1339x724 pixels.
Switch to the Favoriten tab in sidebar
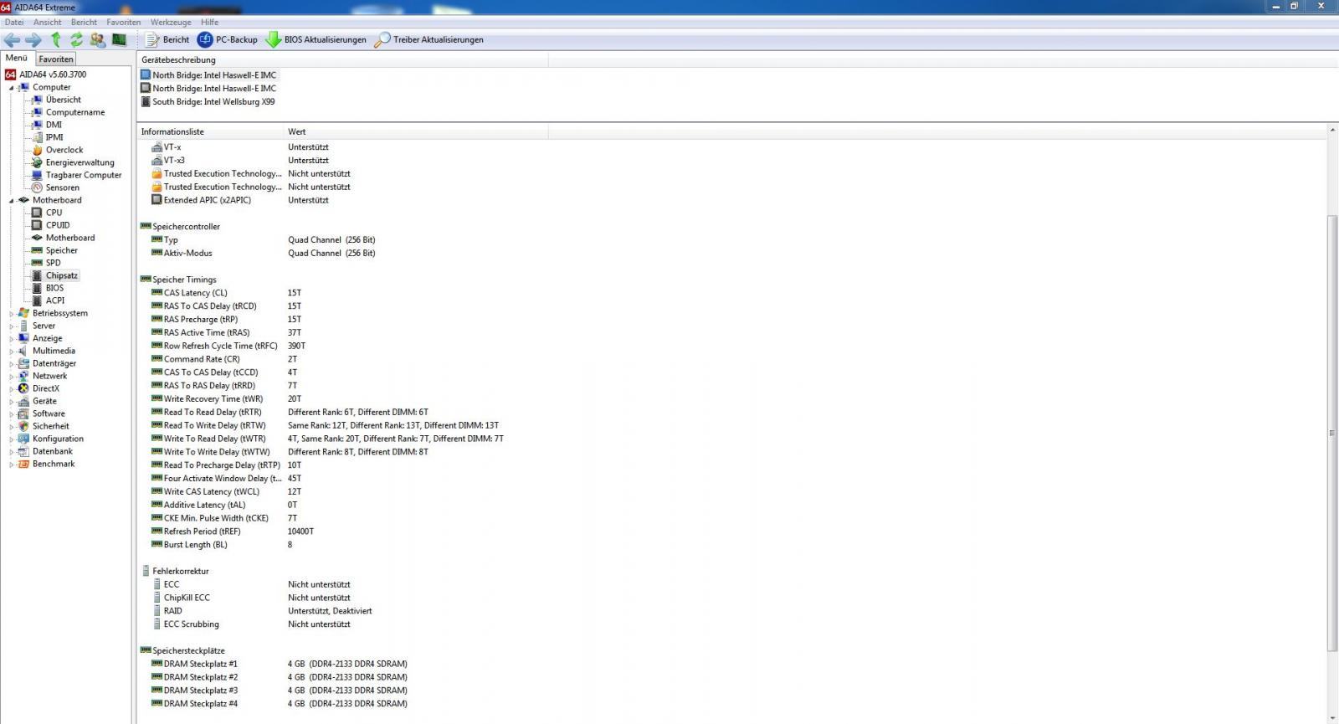coord(56,59)
